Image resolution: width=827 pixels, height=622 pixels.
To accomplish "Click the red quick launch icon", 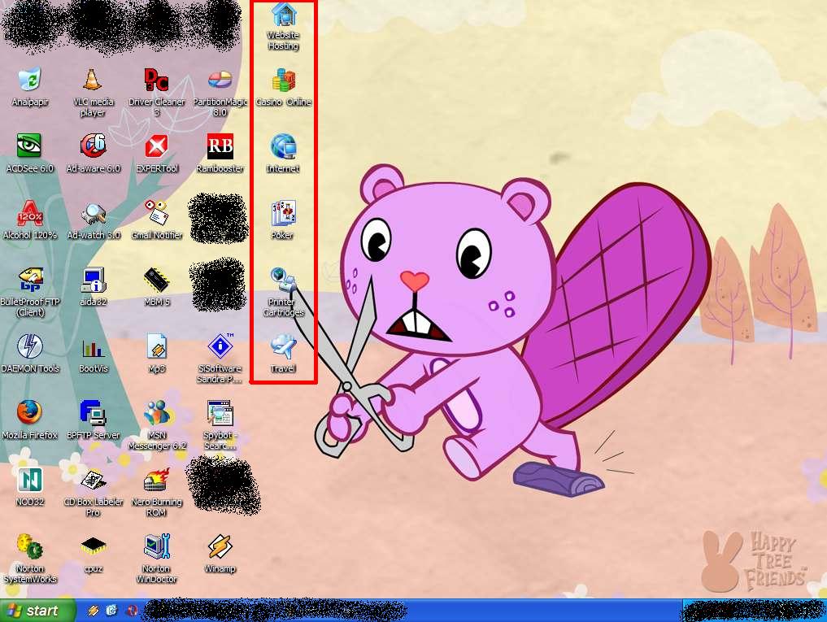I will click(132, 611).
